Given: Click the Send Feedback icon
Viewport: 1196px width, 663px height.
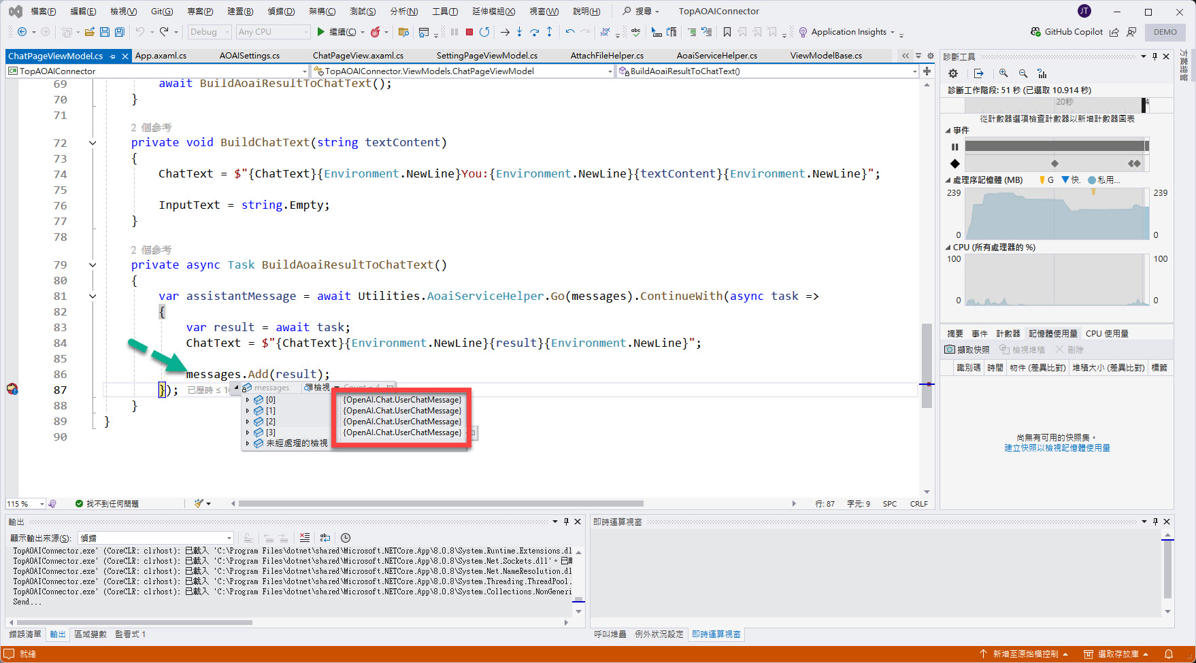Looking at the screenshot, I should pos(1131,32).
